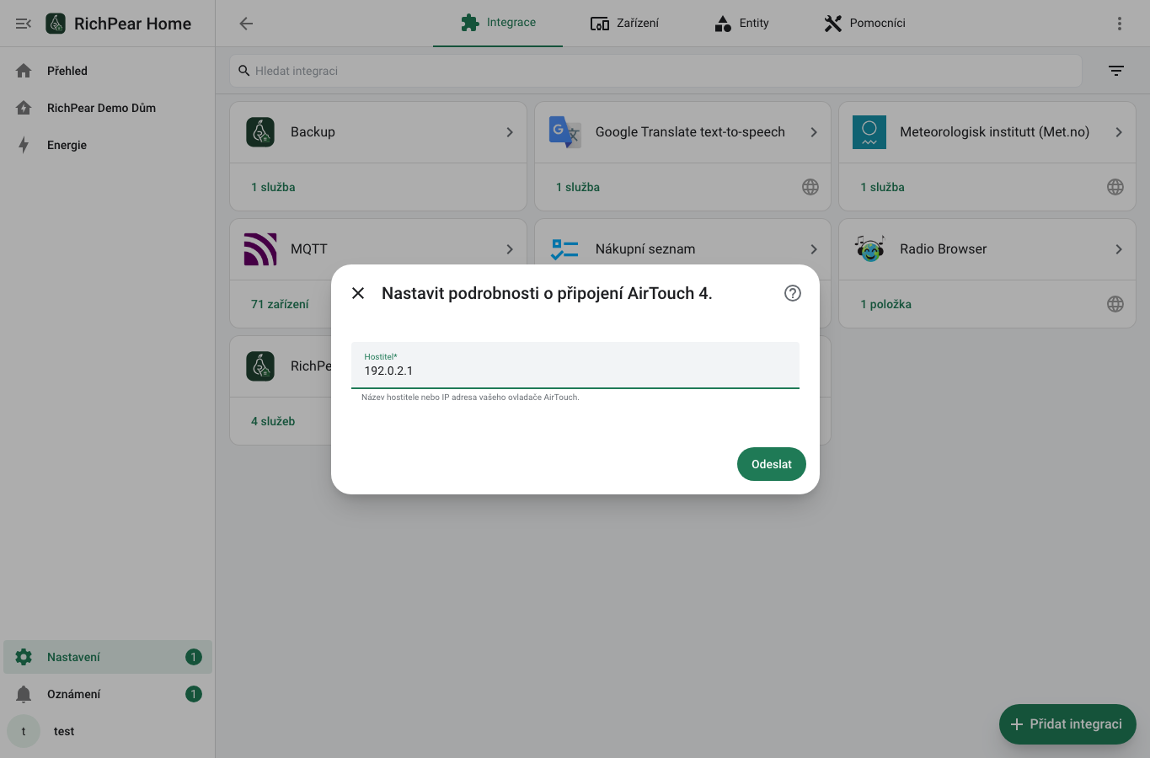Open the 1 položka link under Radio Browser
The image size is (1150, 758).
click(885, 304)
